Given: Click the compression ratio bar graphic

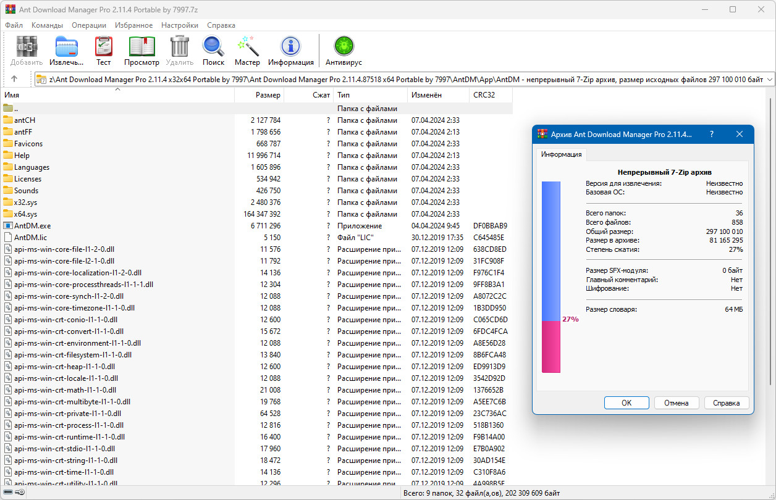Looking at the screenshot, I should pyautogui.click(x=550, y=277).
